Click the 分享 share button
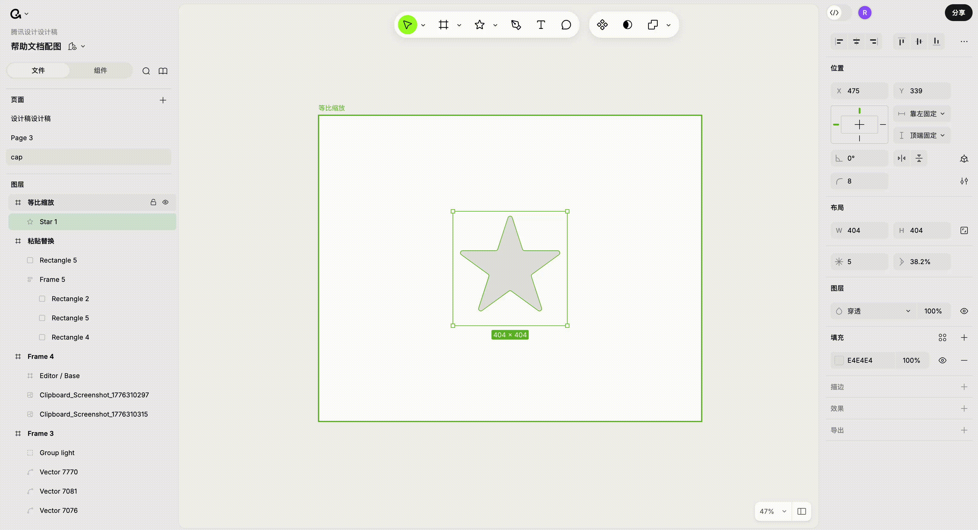The height and width of the screenshot is (530, 978). [958, 13]
